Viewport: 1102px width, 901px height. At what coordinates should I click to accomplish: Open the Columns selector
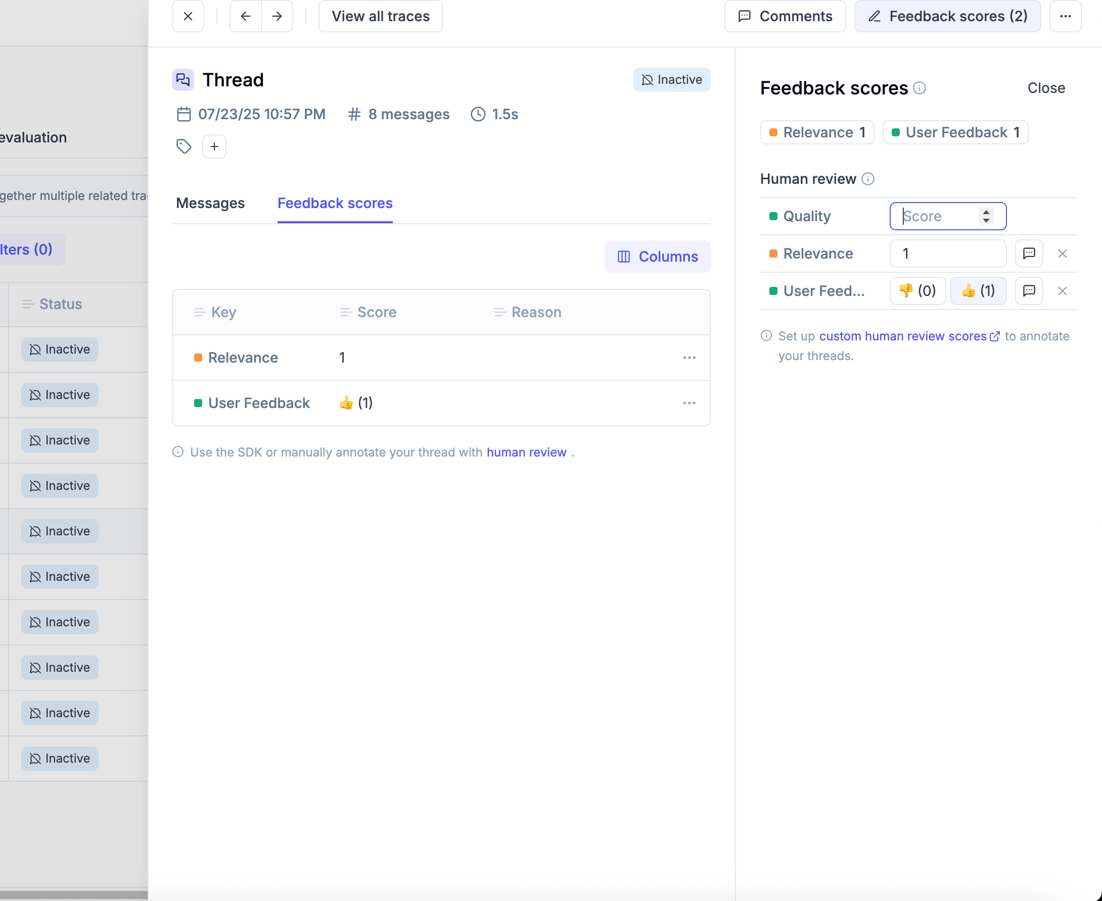657,257
